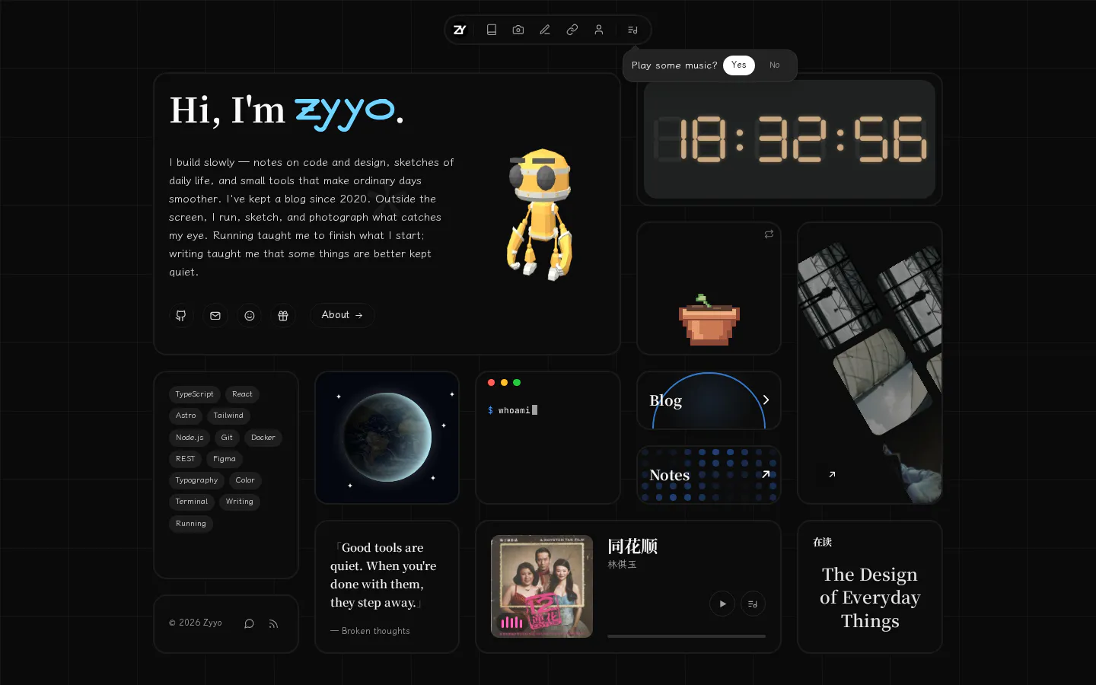Click the terminal whoami prompt
The image size is (1096, 685).
point(512,410)
